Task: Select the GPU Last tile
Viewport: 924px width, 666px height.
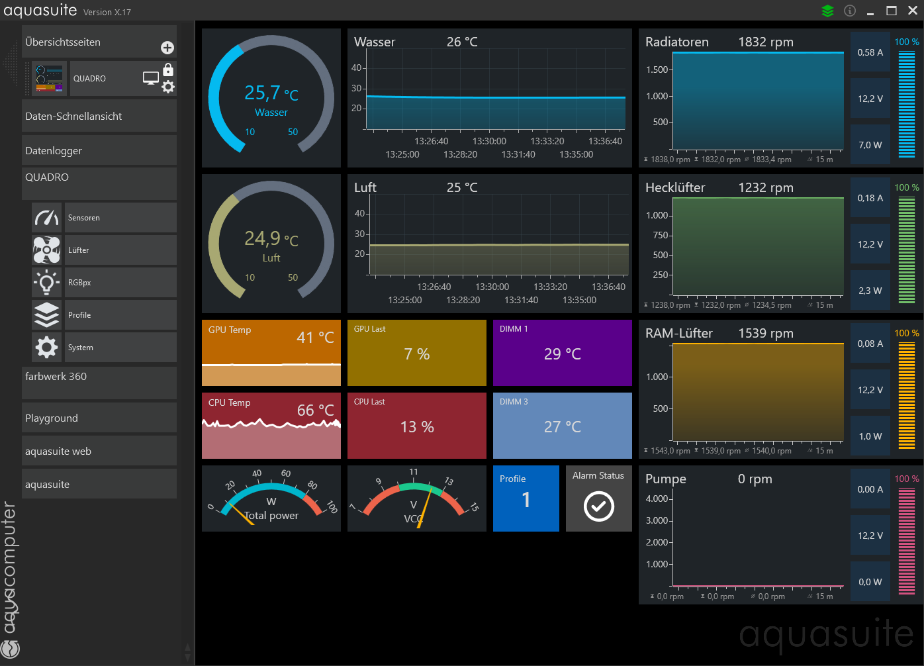Action: [417, 353]
